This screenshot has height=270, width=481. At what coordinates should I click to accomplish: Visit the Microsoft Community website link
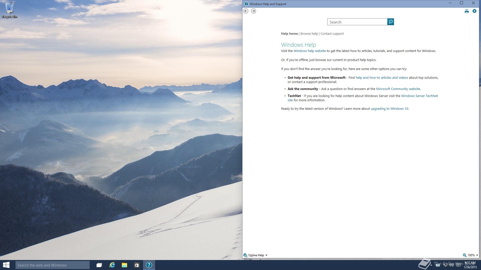coord(398,89)
